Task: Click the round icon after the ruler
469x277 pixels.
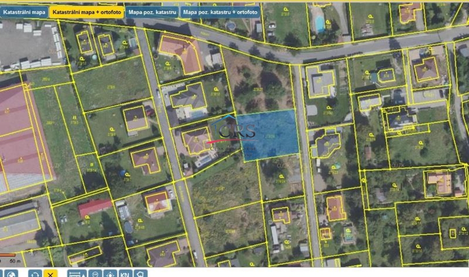Action: [x=96, y=274]
